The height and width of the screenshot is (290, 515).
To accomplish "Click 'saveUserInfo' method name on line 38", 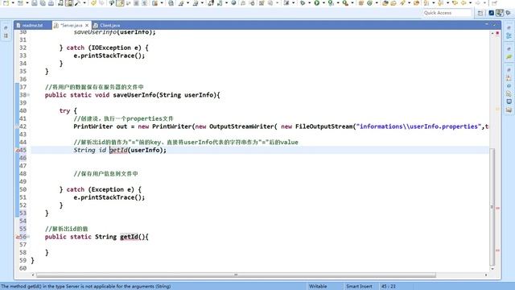I will 134,95.
